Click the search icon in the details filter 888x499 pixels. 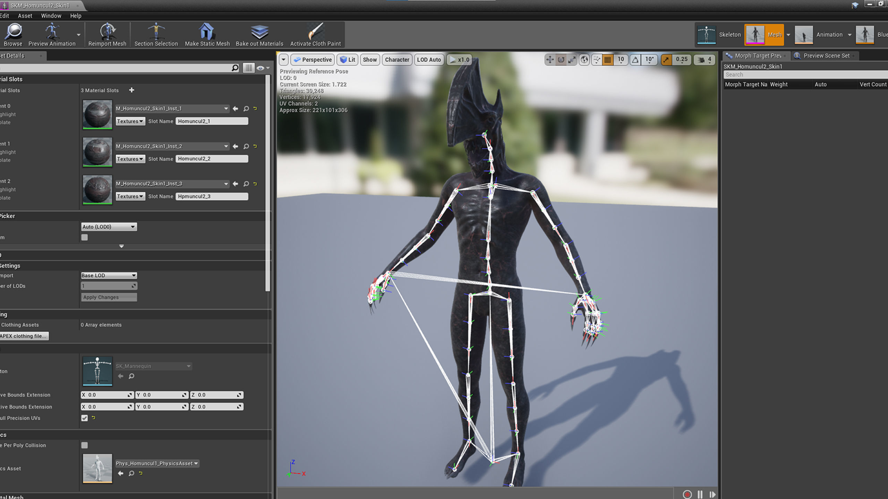click(235, 68)
